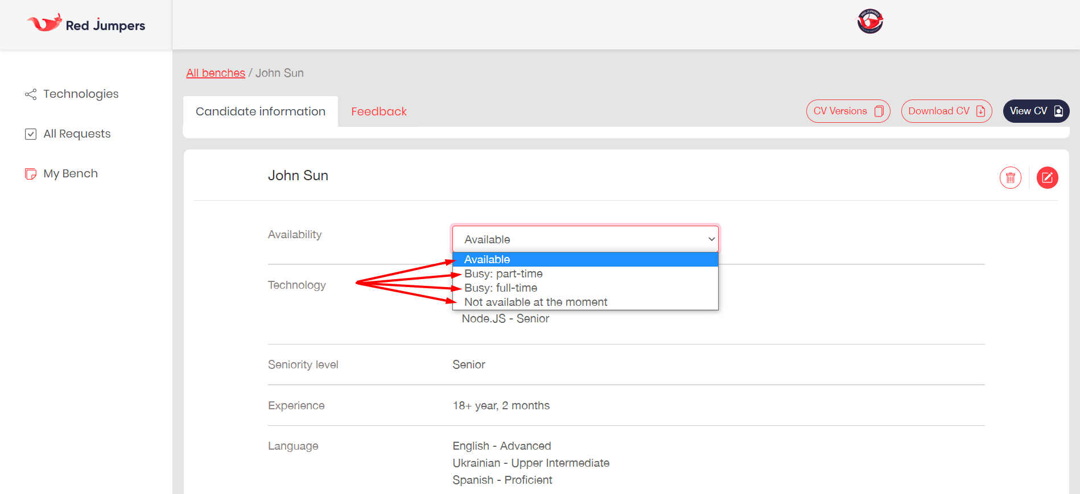Delete candidate with the trash icon
Viewport: 1080px width, 494px height.
pos(1011,178)
